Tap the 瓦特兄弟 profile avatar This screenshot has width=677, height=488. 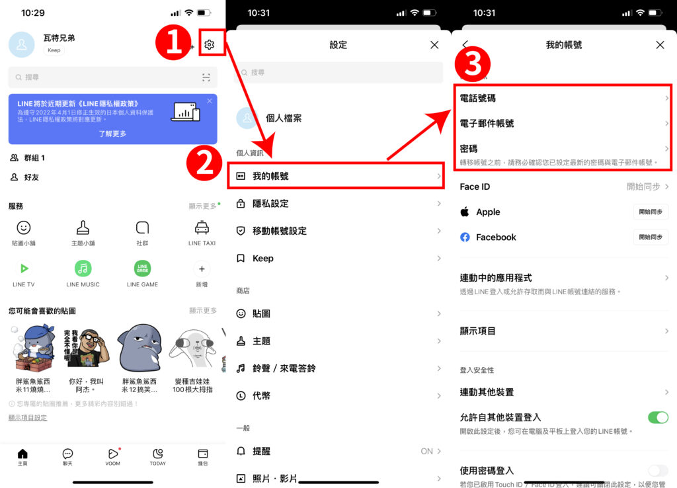pos(22,44)
